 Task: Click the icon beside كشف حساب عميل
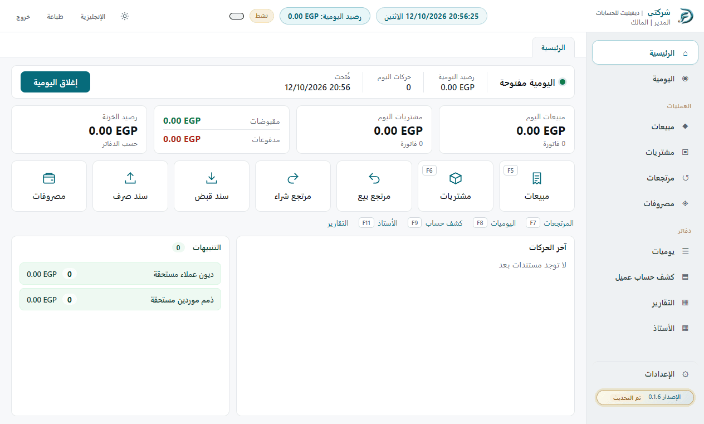pos(685,277)
